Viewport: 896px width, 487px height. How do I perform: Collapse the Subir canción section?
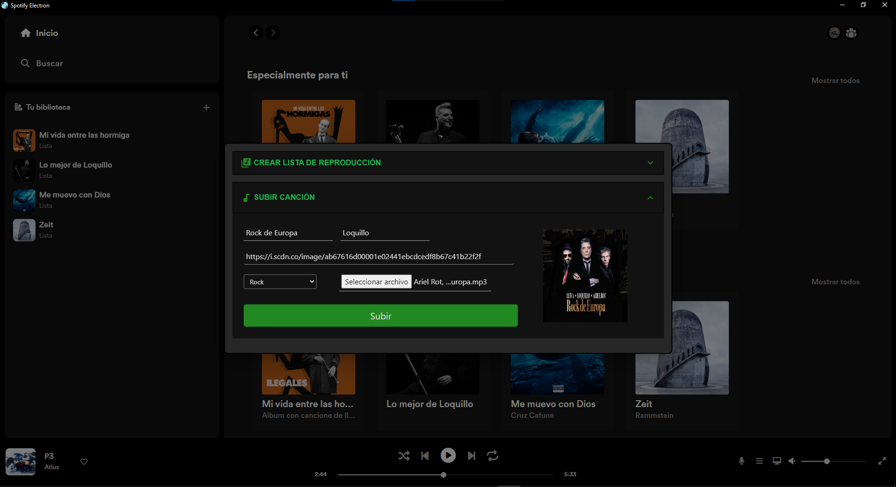448,198
